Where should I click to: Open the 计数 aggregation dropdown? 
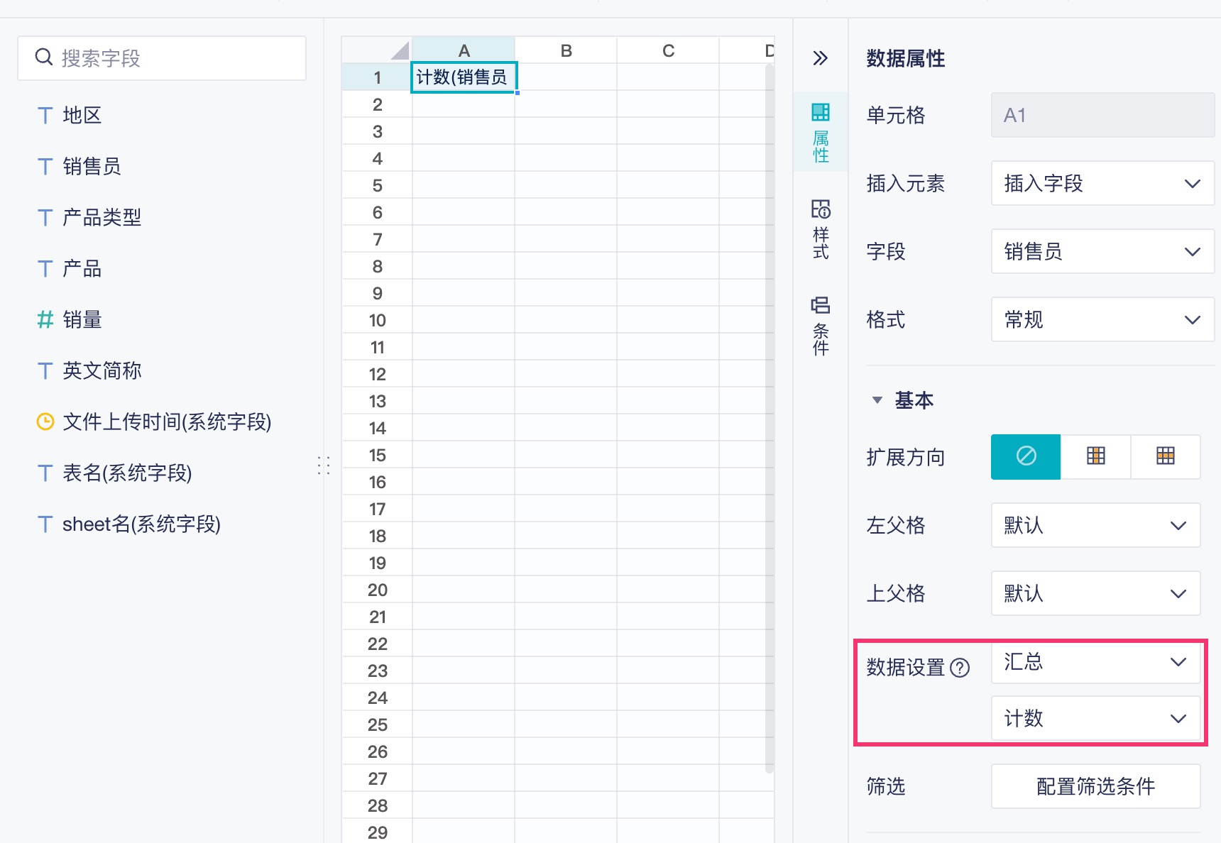[1095, 718]
